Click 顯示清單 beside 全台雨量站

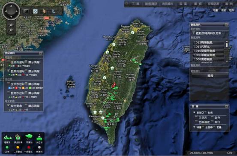point(34,62)
